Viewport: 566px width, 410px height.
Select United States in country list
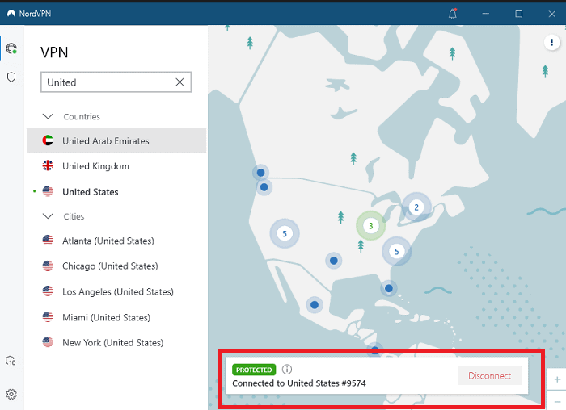click(x=90, y=192)
